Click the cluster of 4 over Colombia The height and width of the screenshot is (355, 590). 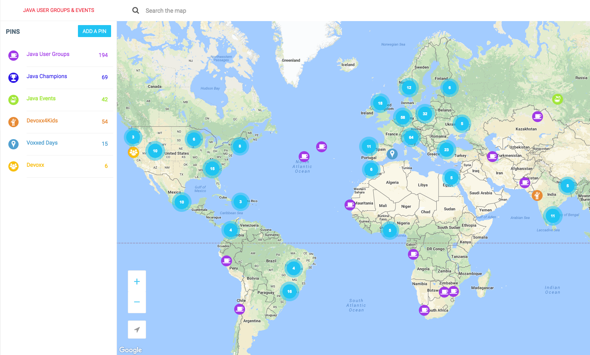231,230
